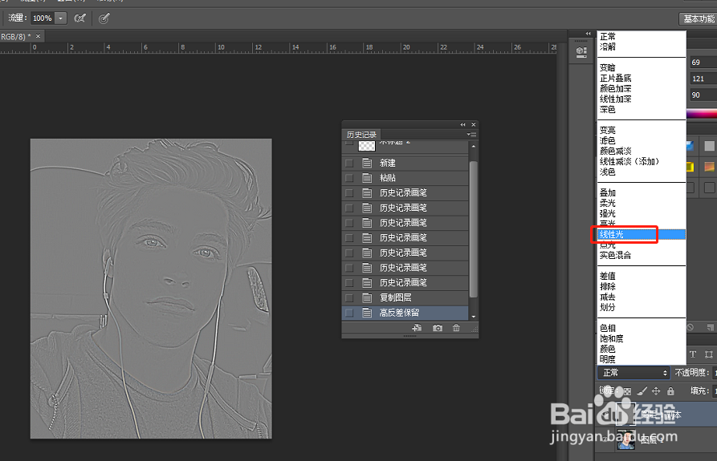Image resolution: width=717 pixels, height=461 pixels.
Task: Toggle airbrush build-up icon in options bar
Action: click(x=80, y=18)
